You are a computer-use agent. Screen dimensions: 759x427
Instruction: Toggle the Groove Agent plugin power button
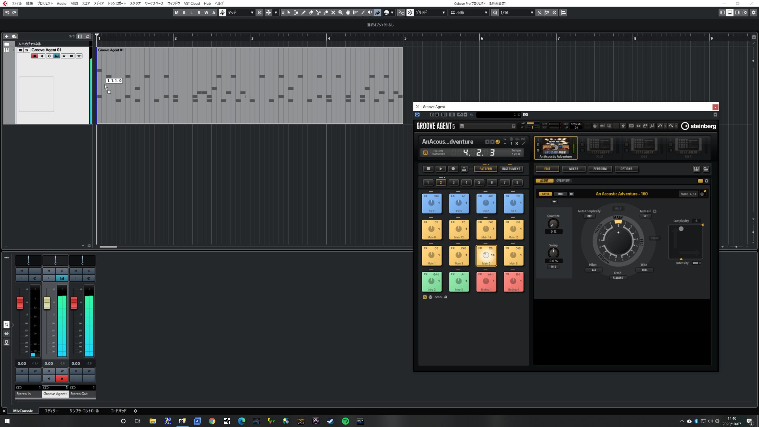coord(417,115)
